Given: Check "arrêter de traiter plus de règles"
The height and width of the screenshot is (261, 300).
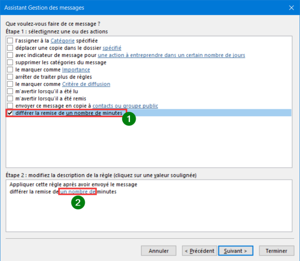Looking at the screenshot, I should pos(10,77).
